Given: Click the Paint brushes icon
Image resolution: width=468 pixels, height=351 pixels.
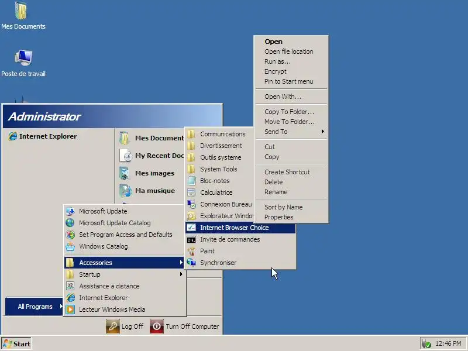Looking at the screenshot, I should [x=191, y=251].
